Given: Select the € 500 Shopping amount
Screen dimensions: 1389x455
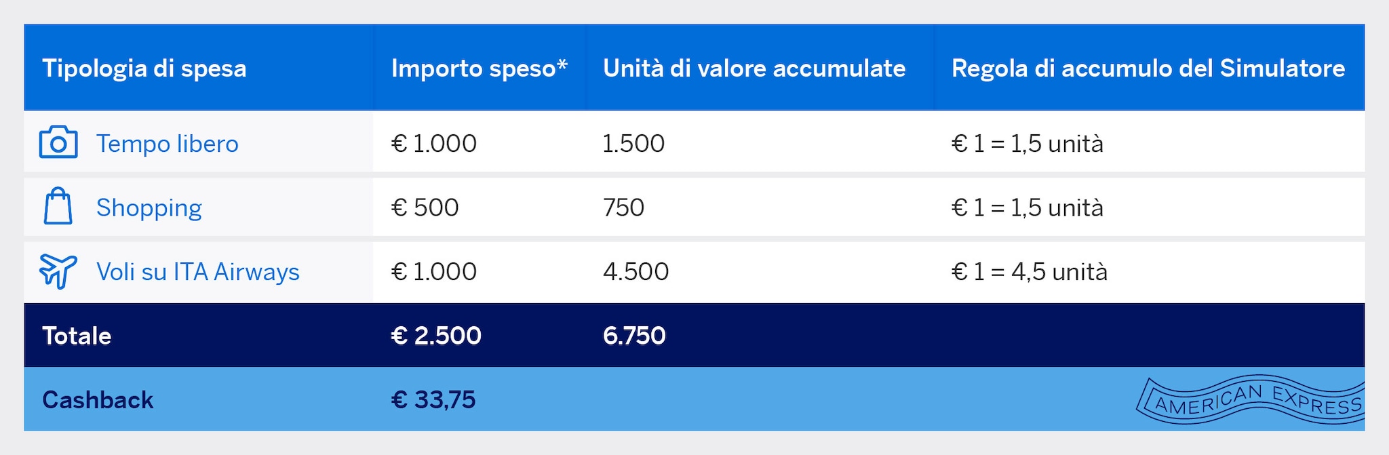Looking at the screenshot, I should tap(425, 207).
